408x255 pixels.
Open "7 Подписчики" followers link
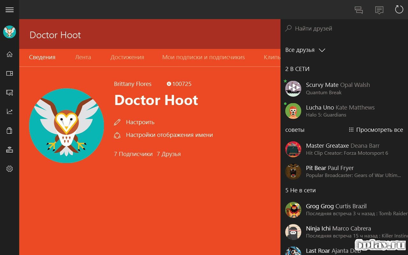(x=133, y=154)
